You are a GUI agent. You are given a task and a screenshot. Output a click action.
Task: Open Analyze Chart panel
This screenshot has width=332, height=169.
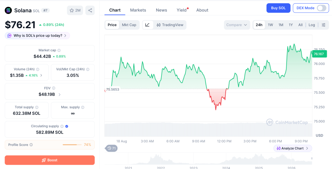[293, 148]
